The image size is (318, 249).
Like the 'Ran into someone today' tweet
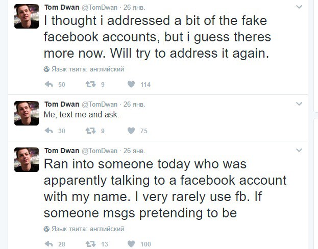[x=131, y=244]
